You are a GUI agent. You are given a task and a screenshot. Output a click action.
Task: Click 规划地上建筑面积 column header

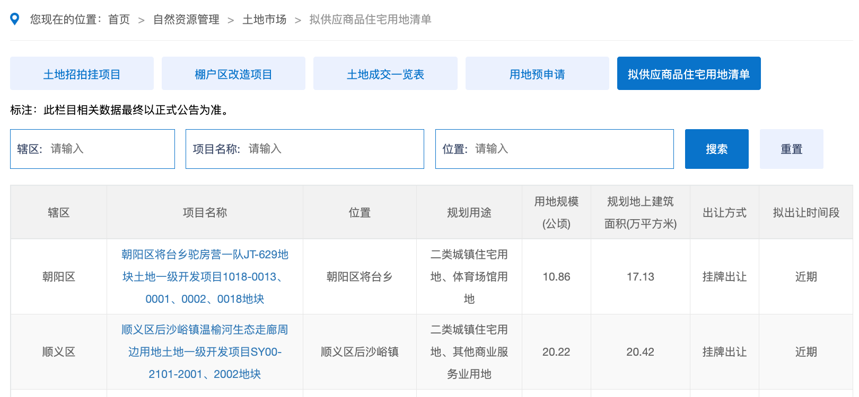tap(641, 213)
